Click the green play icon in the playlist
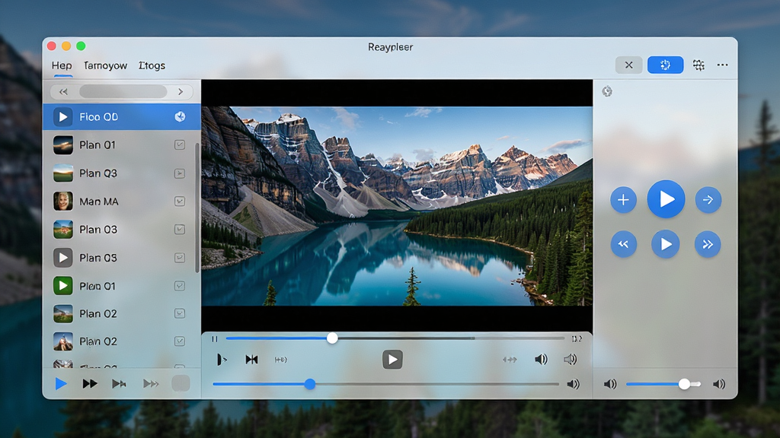Screen dimensions: 780x438 click(63, 286)
